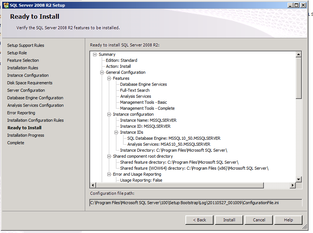Click the horizontal scrollbar thumb
The image size is (313, 233).
coord(180,185)
